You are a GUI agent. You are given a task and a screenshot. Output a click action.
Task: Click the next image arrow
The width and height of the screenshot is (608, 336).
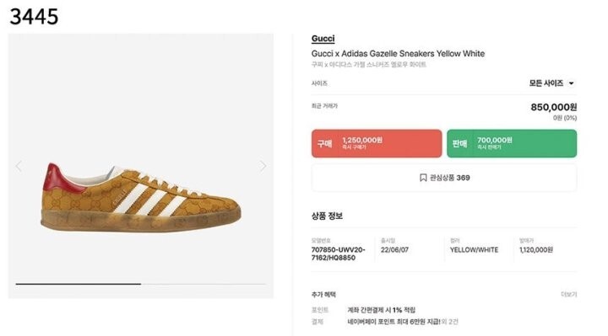[x=263, y=166]
